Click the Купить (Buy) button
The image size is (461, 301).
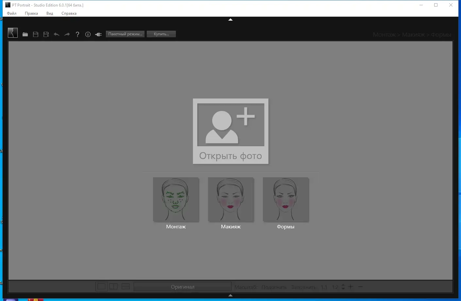click(161, 34)
